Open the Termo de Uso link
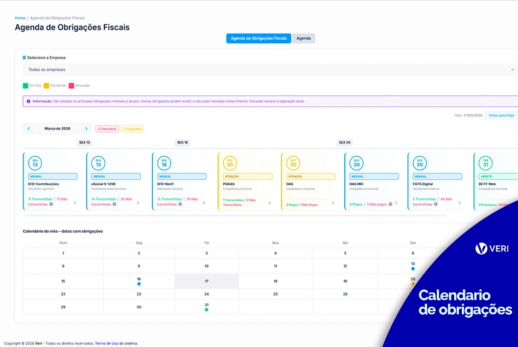The height and width of the screenshot is (347, 518). [106, 343]
